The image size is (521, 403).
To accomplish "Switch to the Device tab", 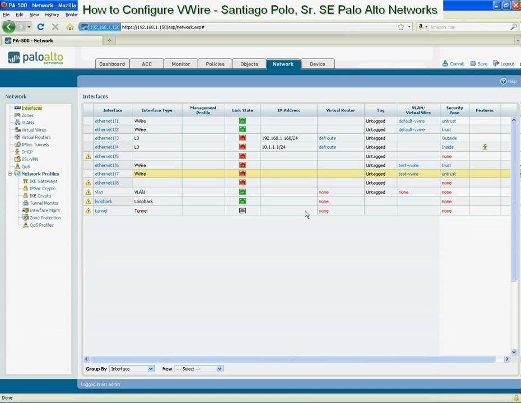I will point(317,64).
